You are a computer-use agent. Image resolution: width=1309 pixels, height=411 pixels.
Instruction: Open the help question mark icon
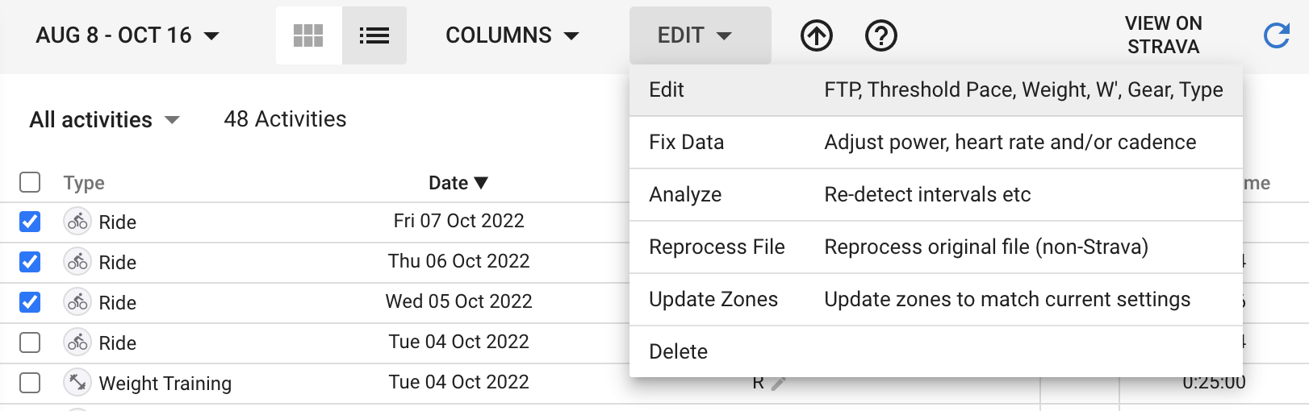881,35
